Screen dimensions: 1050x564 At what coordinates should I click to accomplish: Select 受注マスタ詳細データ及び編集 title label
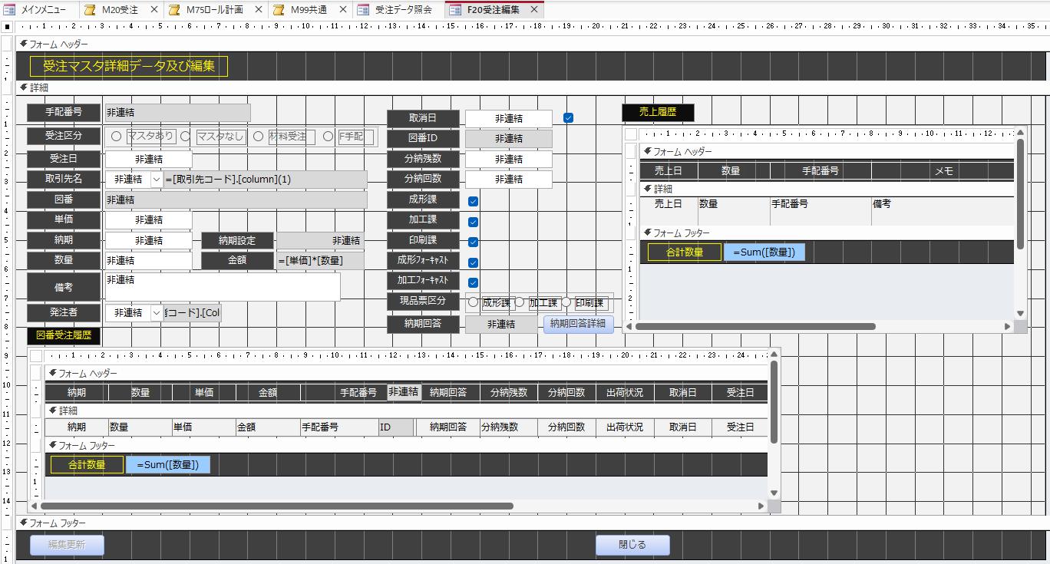click(x=129, y=66)
